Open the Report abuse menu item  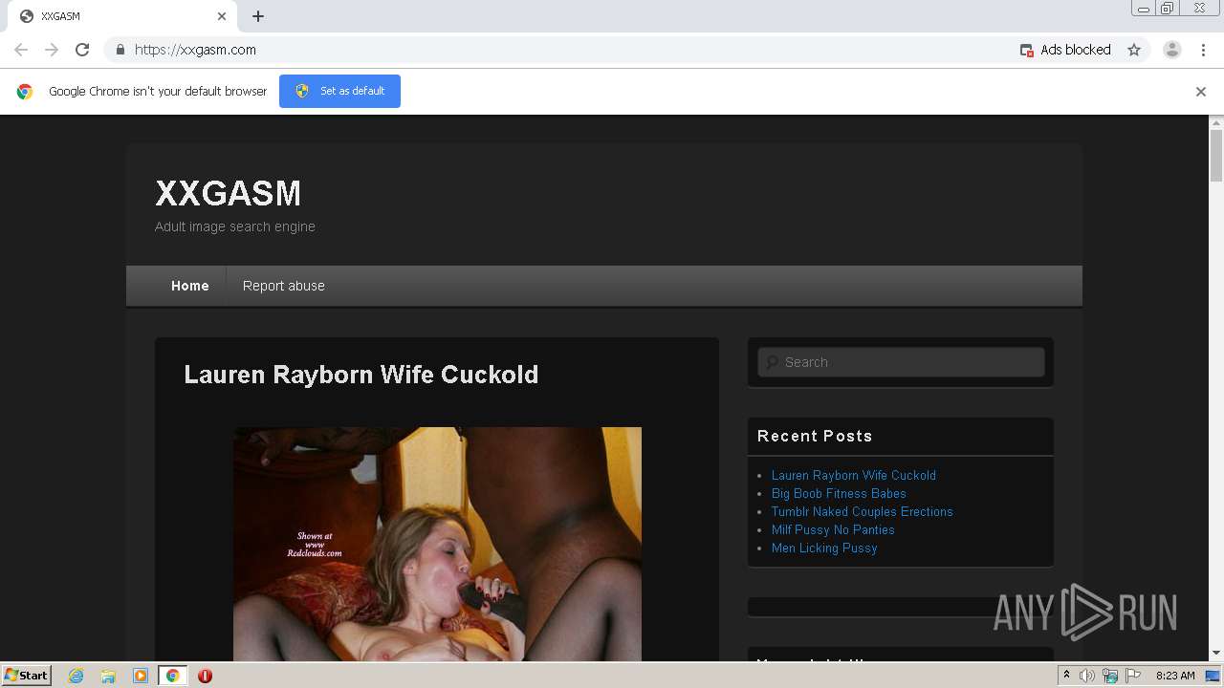(x=284, y=286)
